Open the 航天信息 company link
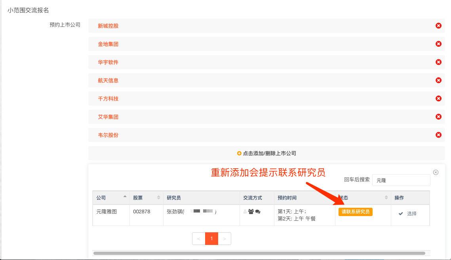 coord(108,80)
